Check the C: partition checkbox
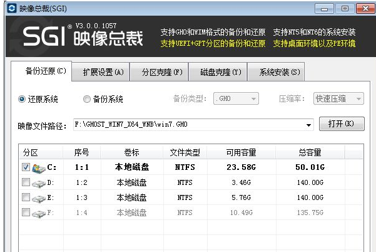 (26, 167)
